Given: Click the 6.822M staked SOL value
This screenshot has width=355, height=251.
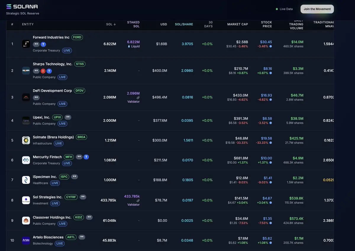Looking at the screenshot, I should [x=133, y=42].
